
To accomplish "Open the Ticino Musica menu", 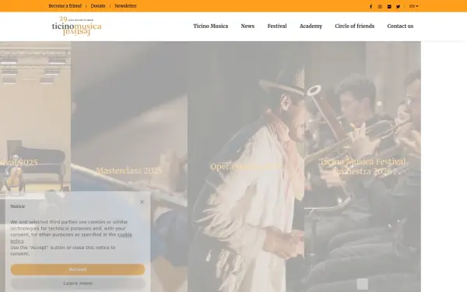I will 211,26.
